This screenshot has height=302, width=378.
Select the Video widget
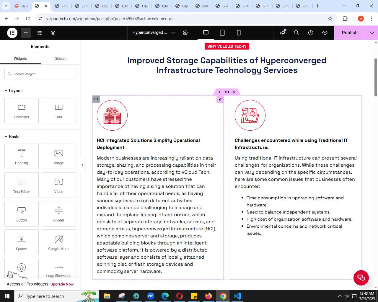click(x=59, y=185)
